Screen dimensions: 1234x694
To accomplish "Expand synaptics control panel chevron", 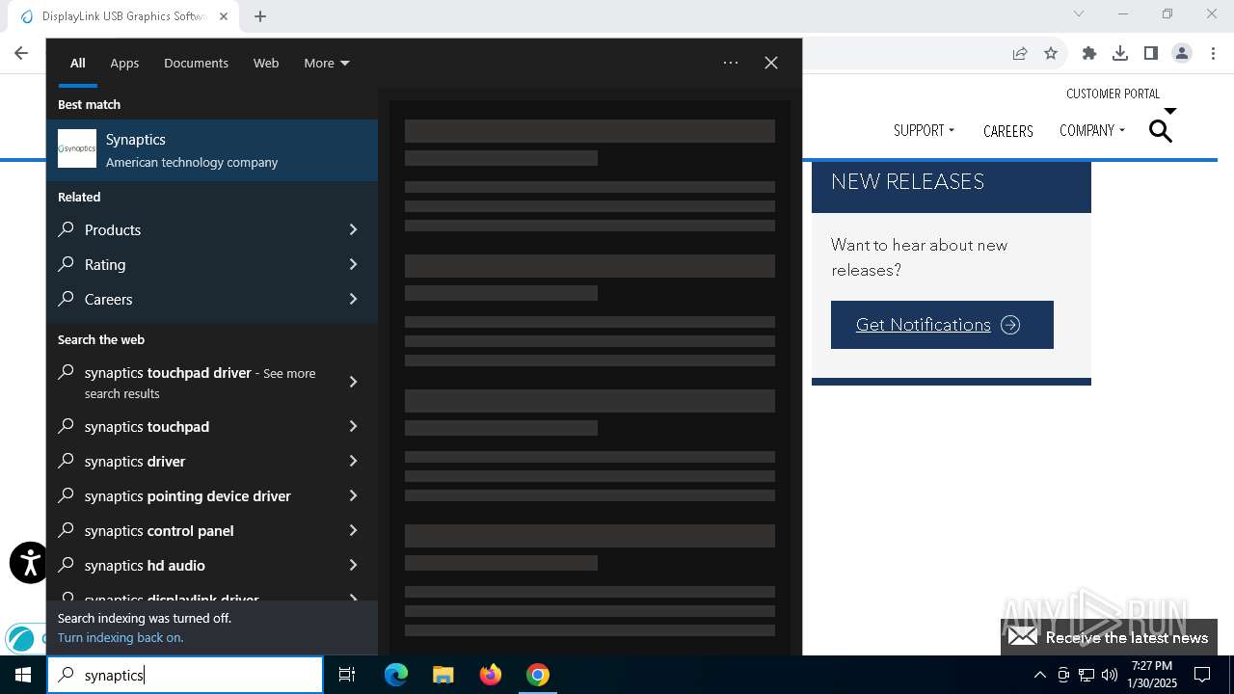I will tap(353, 530).
